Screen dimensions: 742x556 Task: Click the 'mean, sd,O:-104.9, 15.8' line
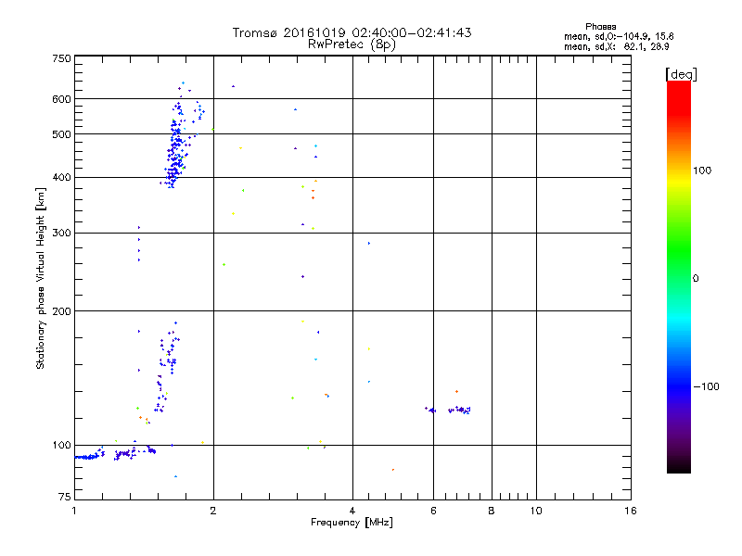(x=619, y=36)
